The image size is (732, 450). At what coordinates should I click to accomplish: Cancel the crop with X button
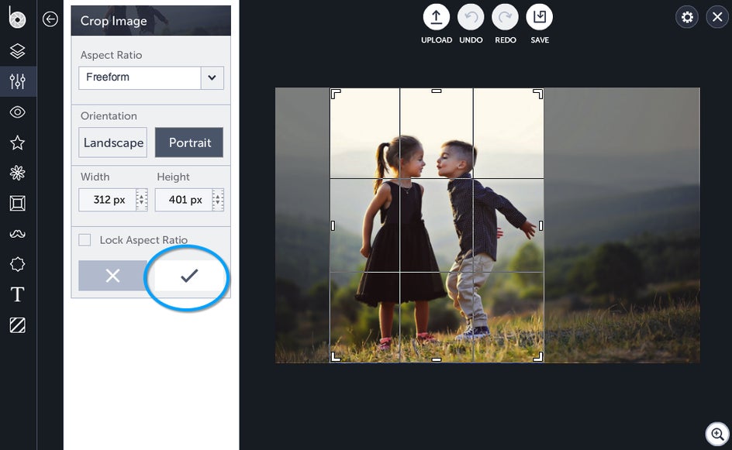112,276
